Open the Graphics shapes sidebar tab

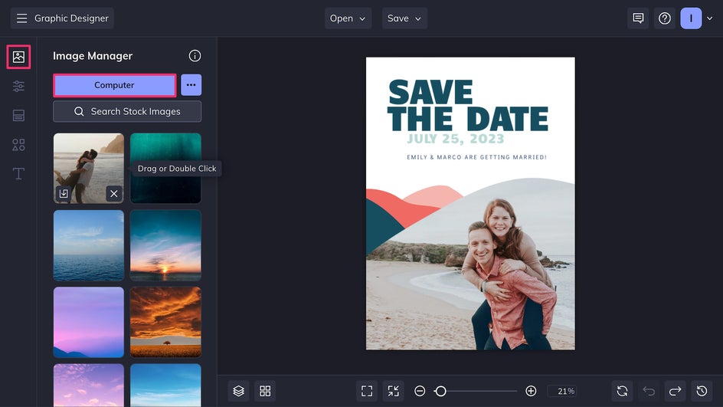pyautogui.click(x=18, y=144)
